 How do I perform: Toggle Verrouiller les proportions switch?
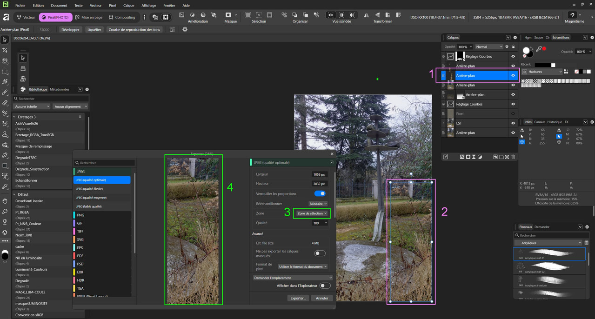point(320,193)
